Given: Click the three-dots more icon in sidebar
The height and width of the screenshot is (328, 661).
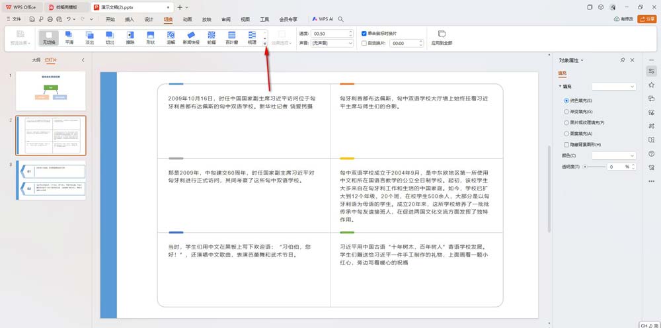Looking at the screenshot, I should pos(652,181).
